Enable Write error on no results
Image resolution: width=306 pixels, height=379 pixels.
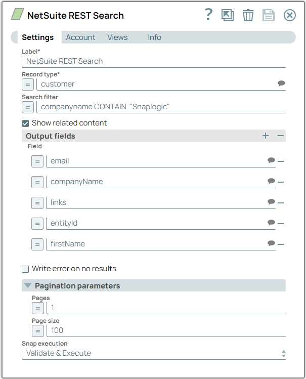coord(25,269)
